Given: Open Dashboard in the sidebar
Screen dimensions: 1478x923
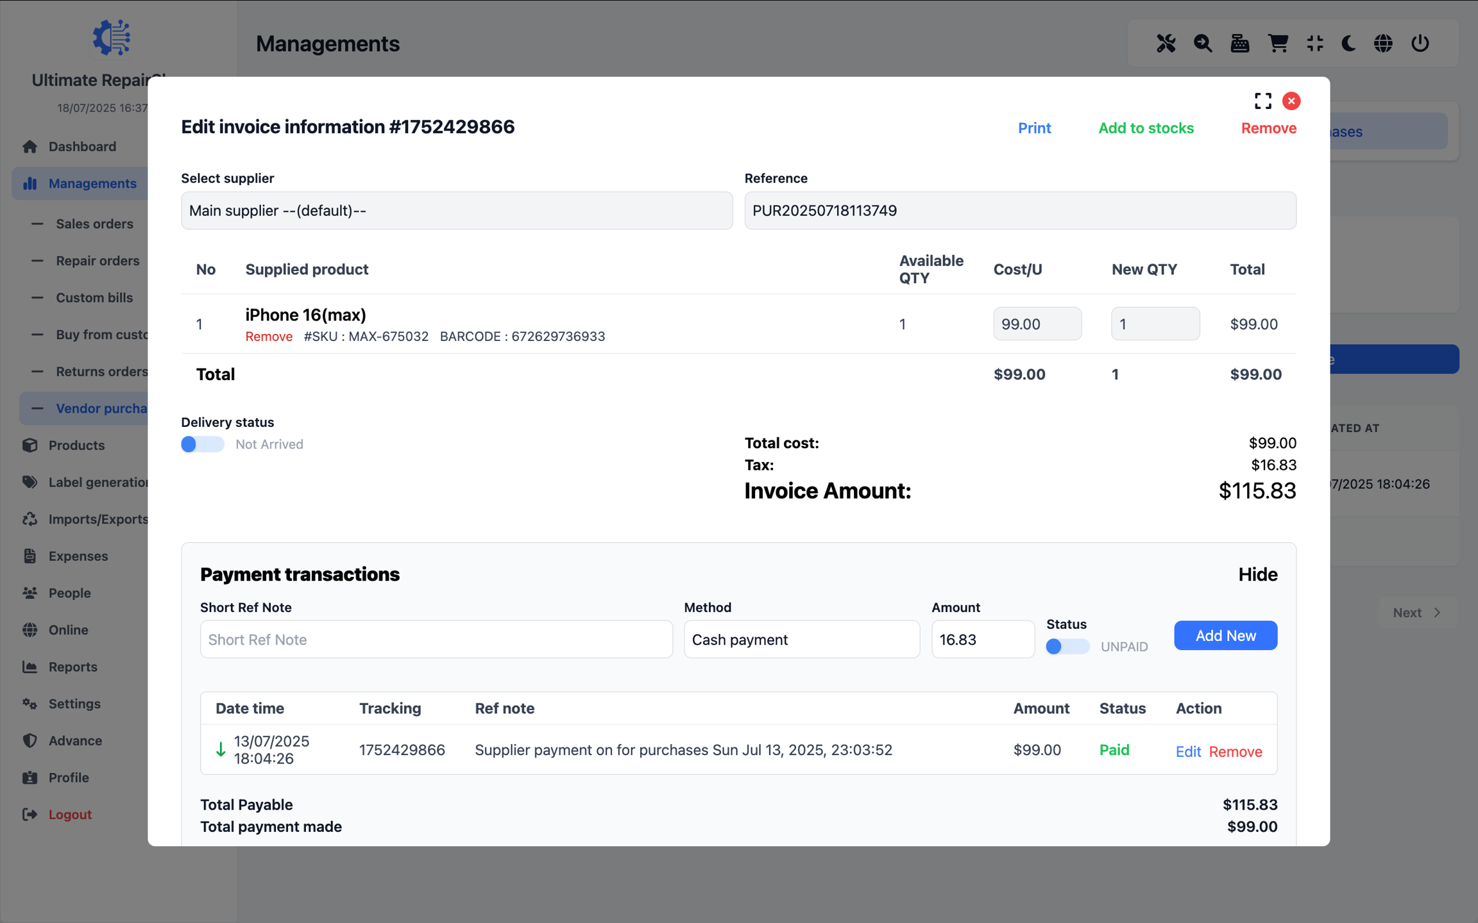Looking at the screenshot, I should 82,146.
